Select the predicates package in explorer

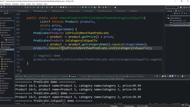(7, 47)
